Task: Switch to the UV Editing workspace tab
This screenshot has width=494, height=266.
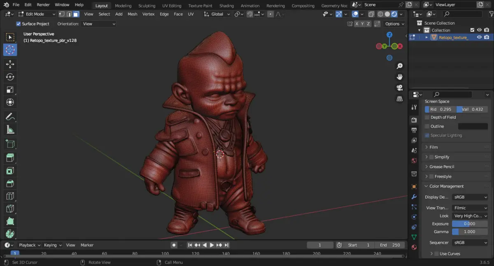Action: 172,6
